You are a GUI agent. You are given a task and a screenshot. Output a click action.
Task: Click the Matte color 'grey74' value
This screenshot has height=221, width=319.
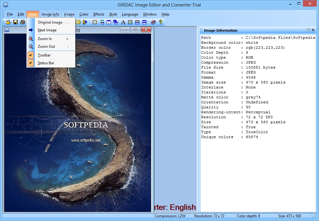[253, 97]
